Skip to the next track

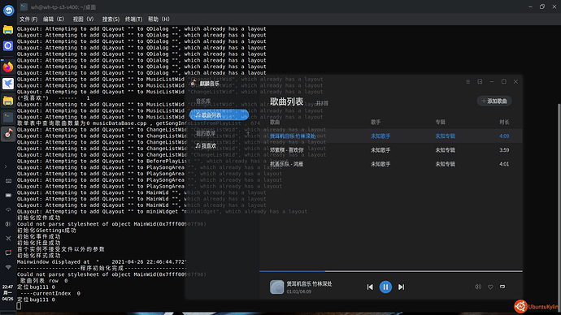tap(401, 287)
